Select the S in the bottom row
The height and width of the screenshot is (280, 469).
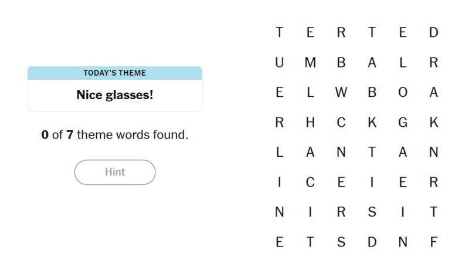(x=341, y=242)
